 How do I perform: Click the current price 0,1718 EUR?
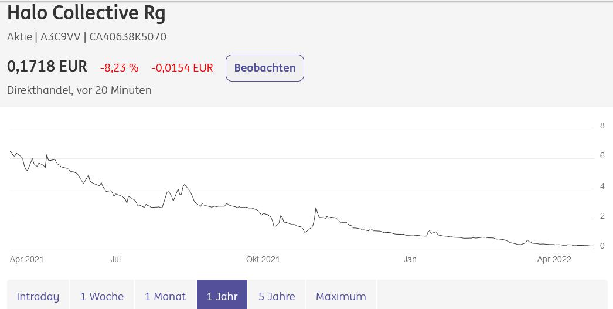[x=47, y=67]
